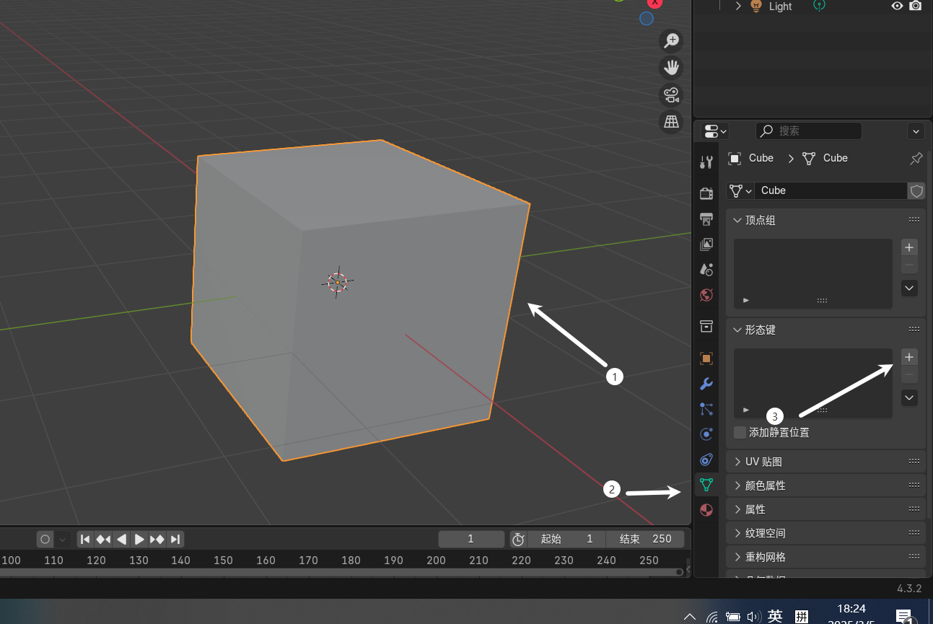Open the orange Object properties tab

pyautogui.click(x=706, y=359)
